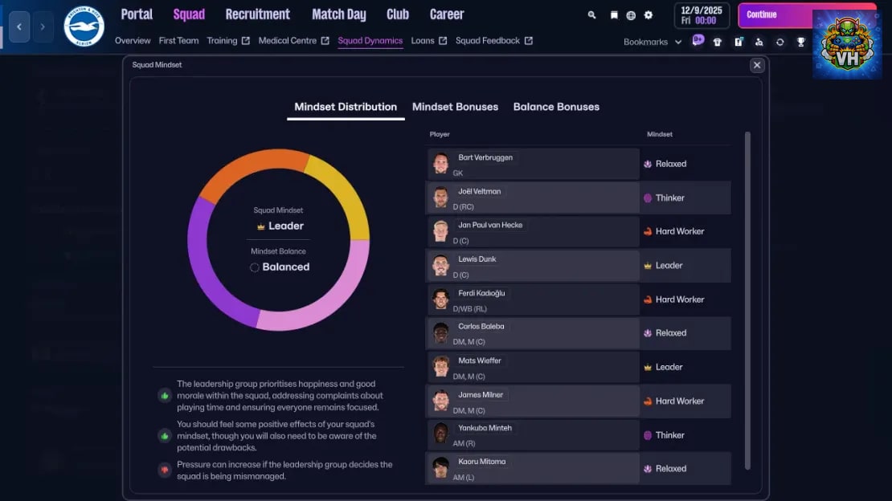Click the Mindset column header
The image size is (892, 501).
(x=659, y=134)
